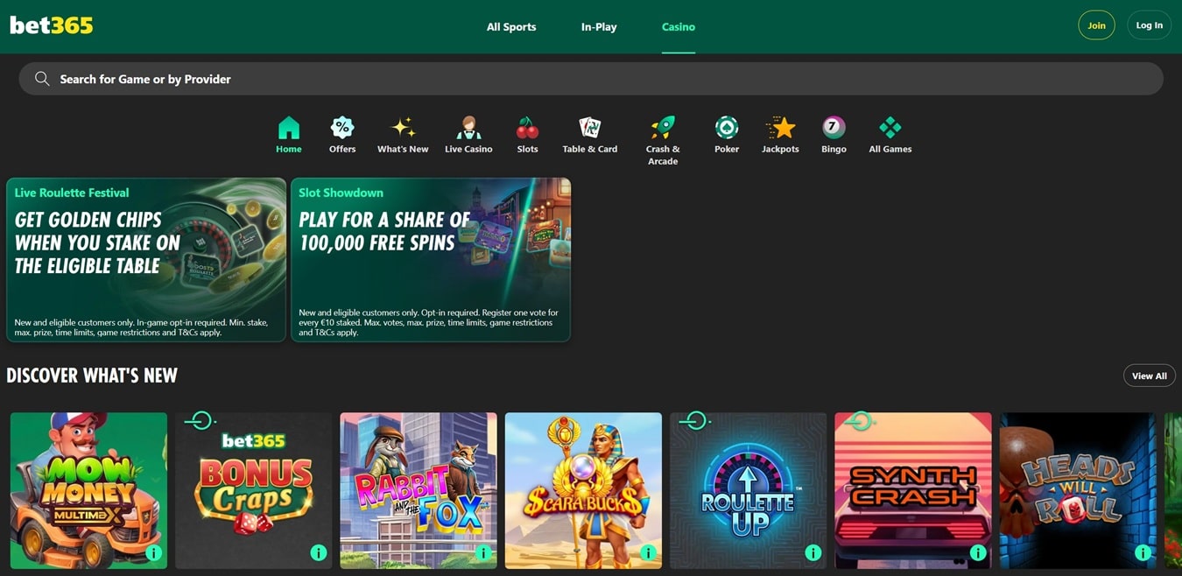The width and height of the screenshot is (1182, 576).
Task: Launch the bet365 Bonus Craps game
Action: [x=254, y=491]
